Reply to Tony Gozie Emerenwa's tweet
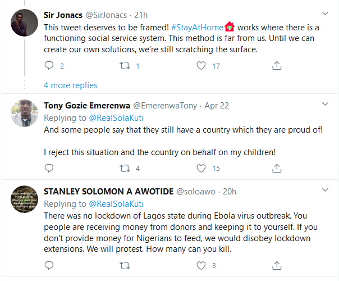The width and height of the screenshot is (339, 281). [49, 168]
